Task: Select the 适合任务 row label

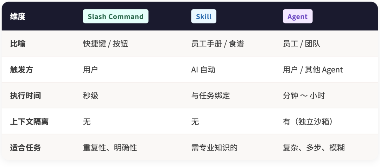Action: point(26,147)
